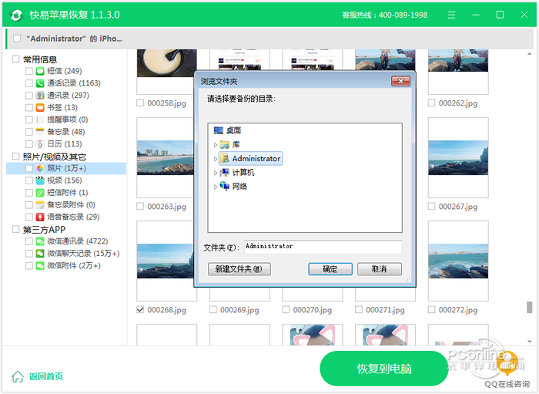
Task: Click the 微信附件 WeChat icon
Action: (x=40, y=266)
